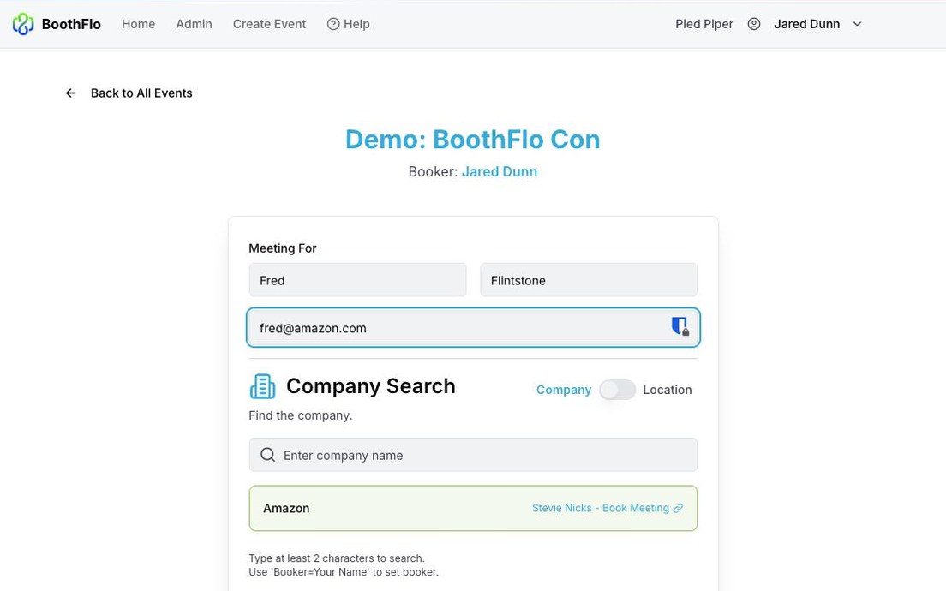The height and width of the screenshot is (591, 946).
Task: Click the Jared Dunn account name
Action: [x=806, y=24]
